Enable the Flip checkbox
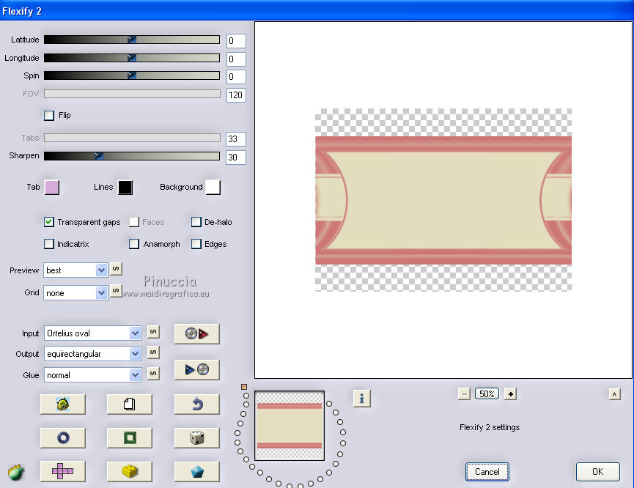 (x=49, y=116)
